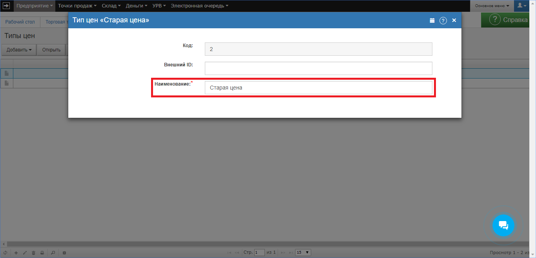This screenshot has width=536, height=258.
Task: Click the refresh icon in the bottom toolbar
Action: coord(5,253)
